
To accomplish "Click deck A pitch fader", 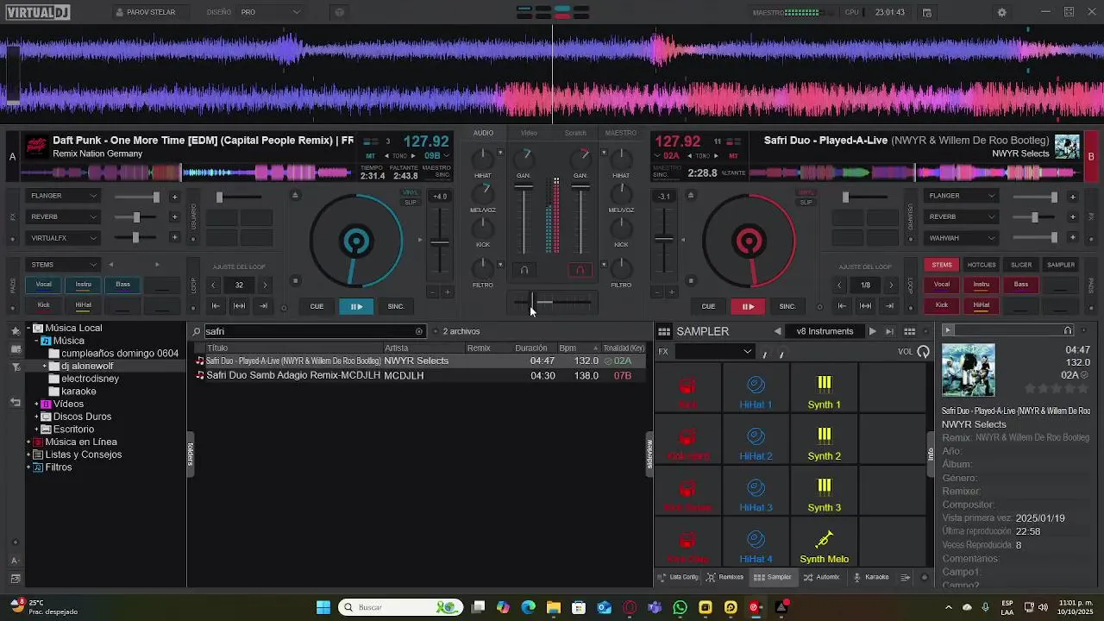I will (x=440, y=242).
